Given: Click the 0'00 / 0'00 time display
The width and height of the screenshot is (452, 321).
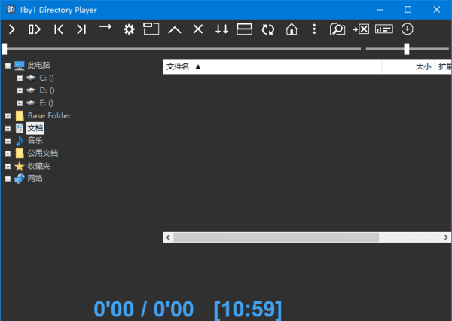Looking at the screenshot, I should tap(144, 309).
